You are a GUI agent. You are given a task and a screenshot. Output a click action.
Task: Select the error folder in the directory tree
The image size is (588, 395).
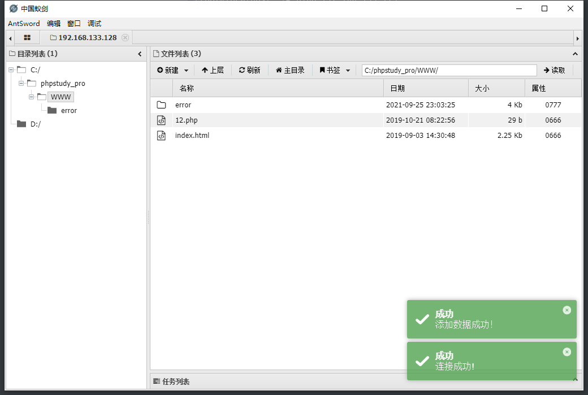pyautogui.click(x=68, y=111)
